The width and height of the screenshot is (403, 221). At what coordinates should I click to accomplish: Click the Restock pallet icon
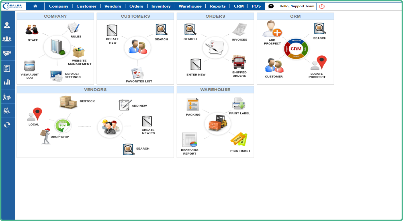[68, 102]
